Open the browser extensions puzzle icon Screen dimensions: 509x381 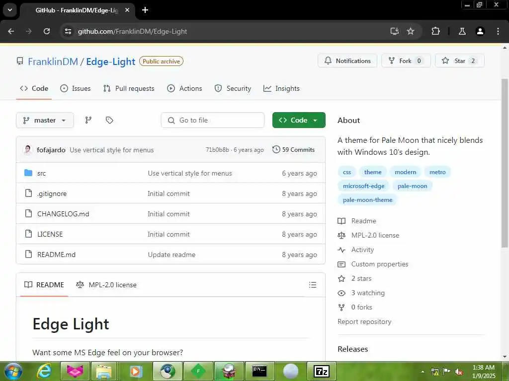(x=435, y=31)
